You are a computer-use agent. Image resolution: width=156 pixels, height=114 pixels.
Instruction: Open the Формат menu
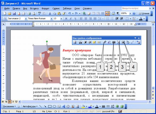point(45,9)
